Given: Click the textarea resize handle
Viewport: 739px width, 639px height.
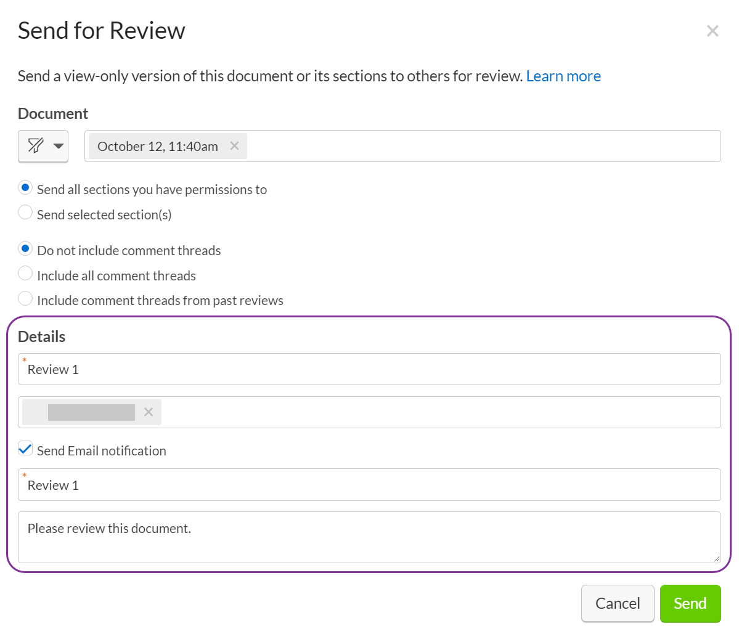Looking at the screenshot, I should click(x=717, y=560).
